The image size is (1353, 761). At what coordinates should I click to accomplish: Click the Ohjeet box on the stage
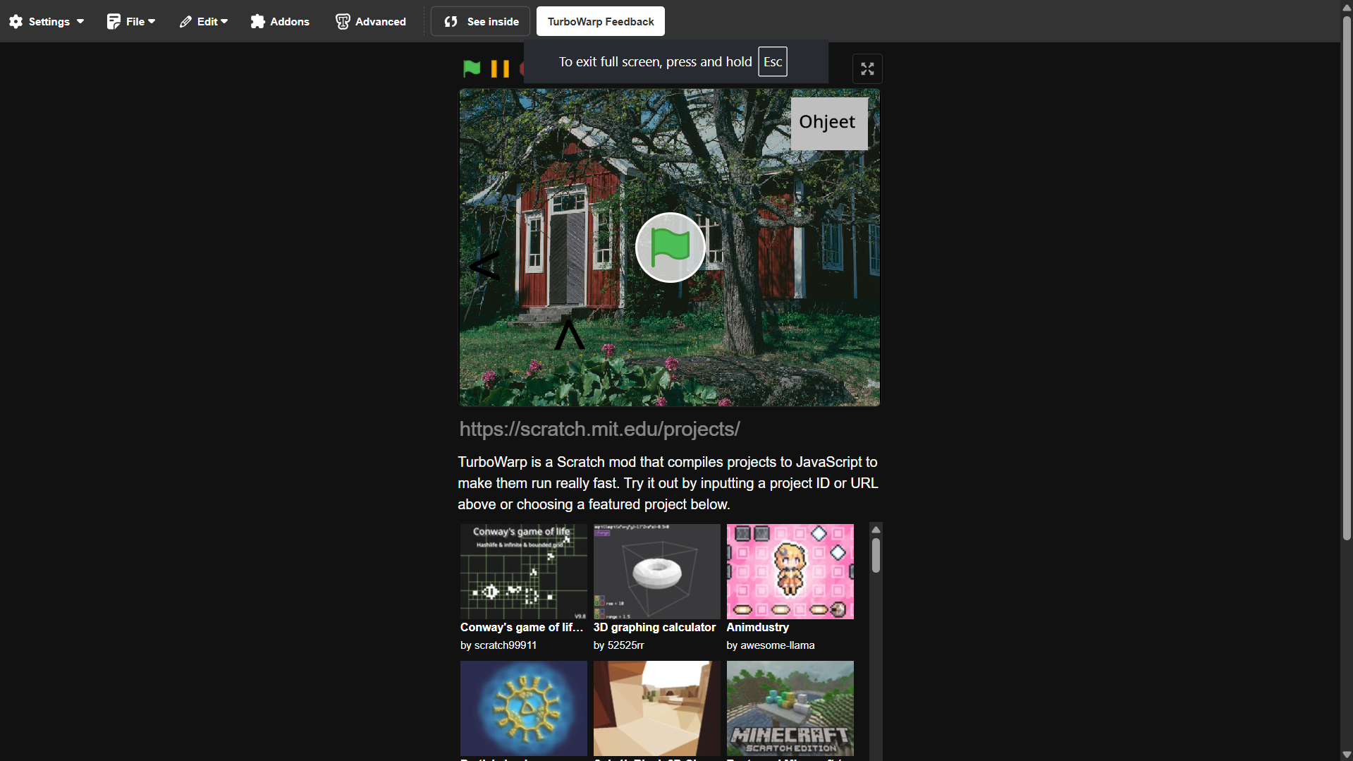pos(829,123)
